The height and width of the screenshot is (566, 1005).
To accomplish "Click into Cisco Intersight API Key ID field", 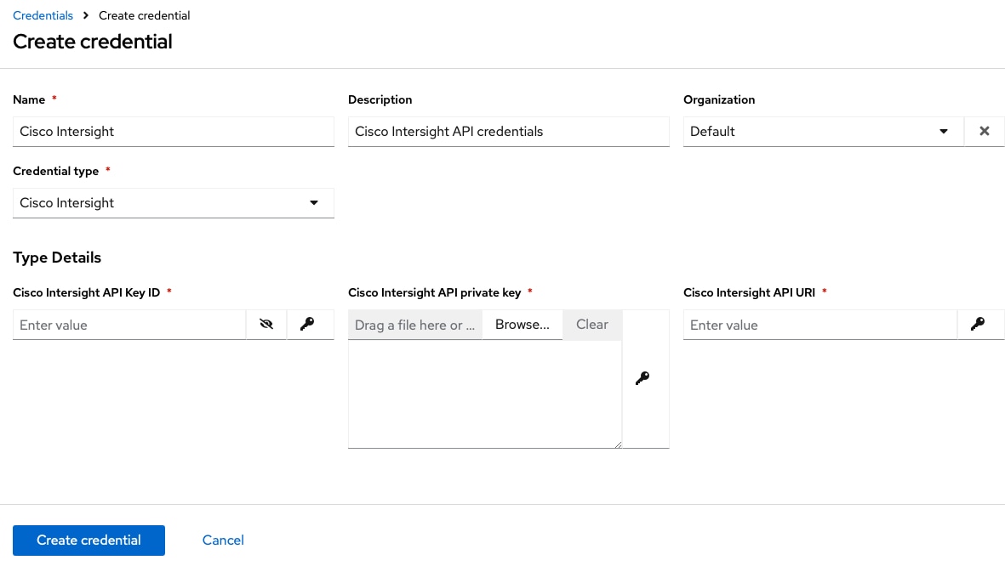I will tap(129, 325).
